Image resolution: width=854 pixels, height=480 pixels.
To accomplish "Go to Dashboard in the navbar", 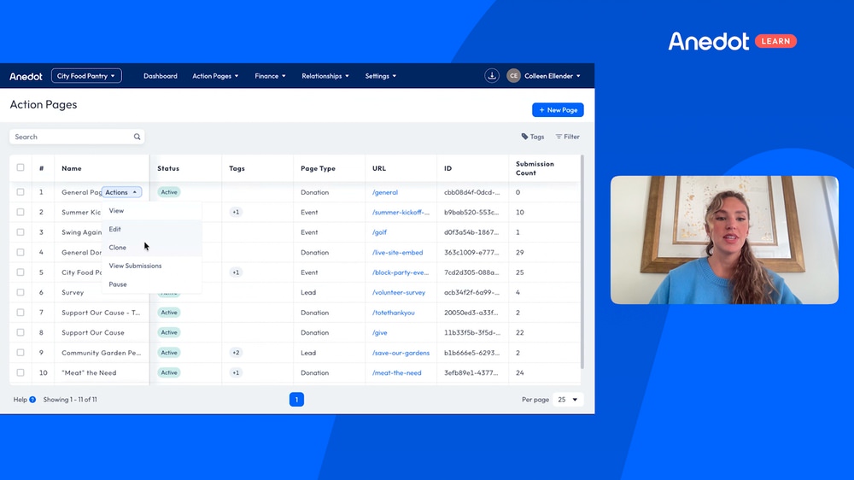I will 161,76.
